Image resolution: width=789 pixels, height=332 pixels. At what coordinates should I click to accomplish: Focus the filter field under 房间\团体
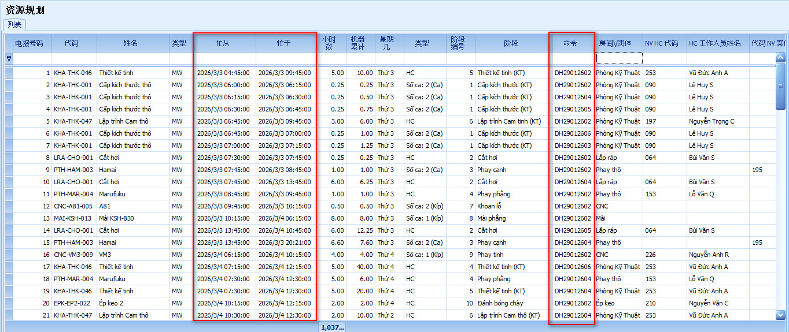pos(618,58)
